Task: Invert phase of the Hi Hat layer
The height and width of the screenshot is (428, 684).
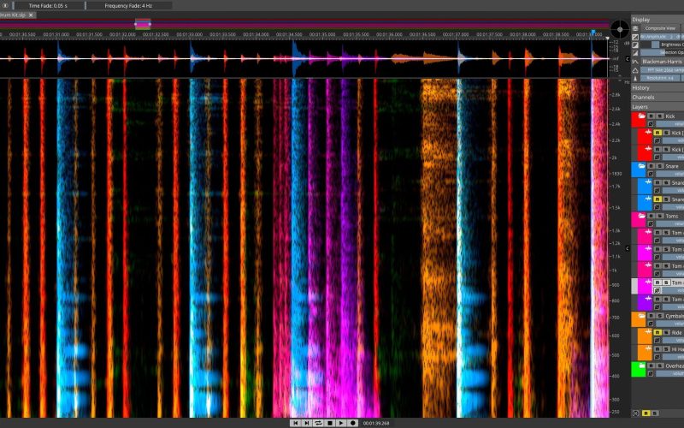Action: tap(657, 357)
